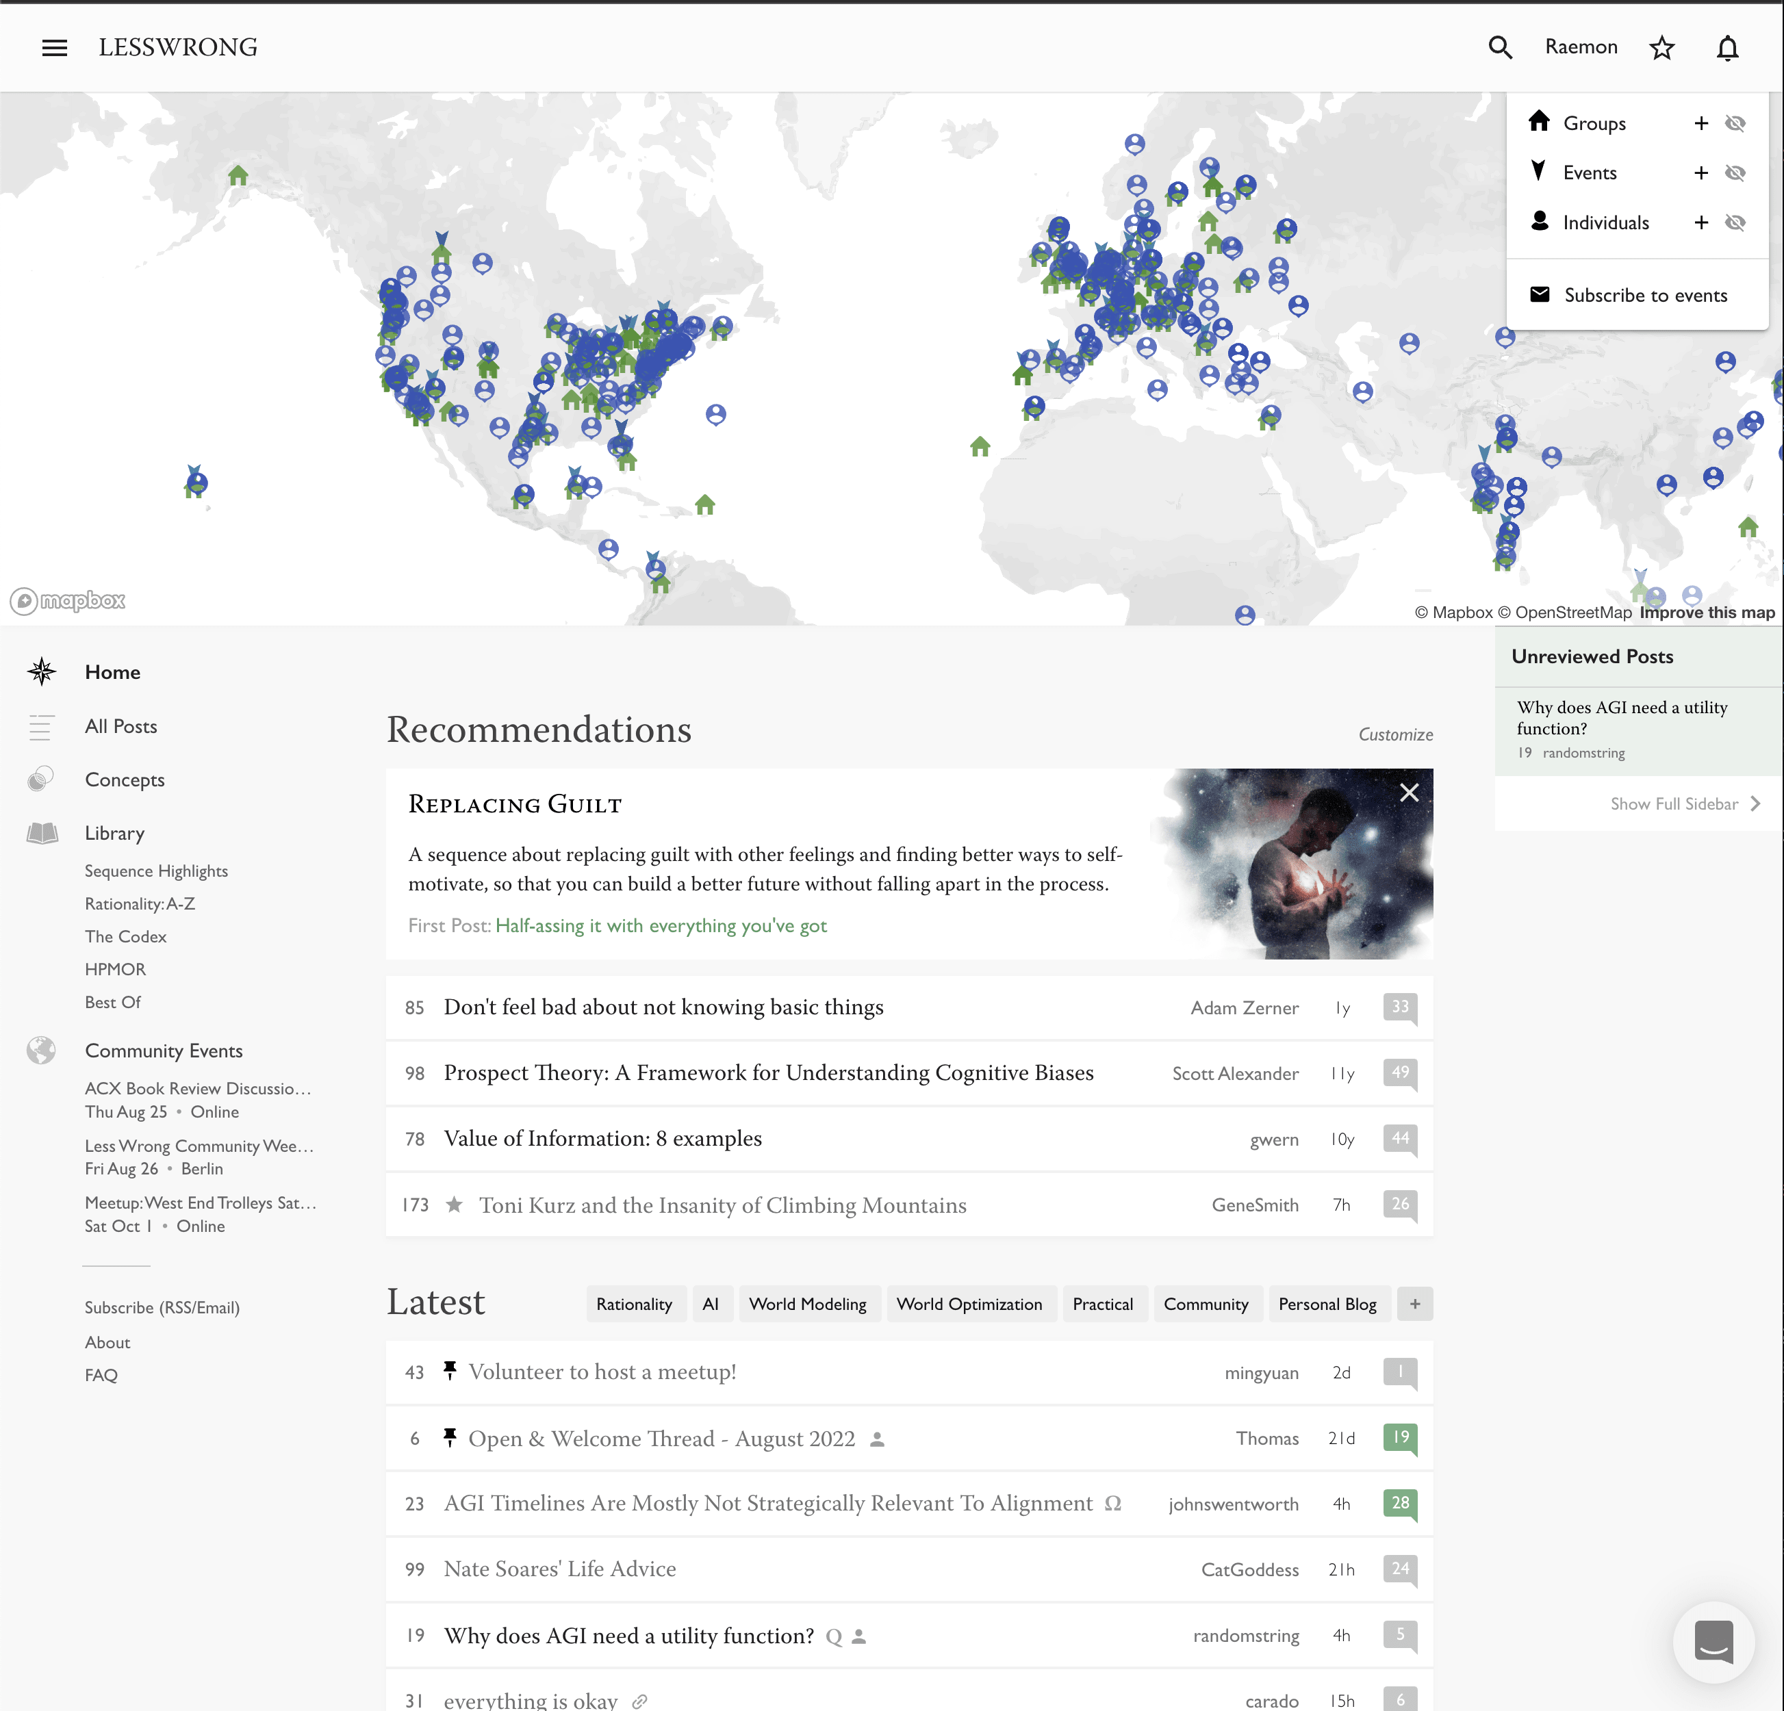Open the star bookmarks icon in header
Image resolution: width=1784 pixels, height=1711 pixels.
[x=1662, y=47]
